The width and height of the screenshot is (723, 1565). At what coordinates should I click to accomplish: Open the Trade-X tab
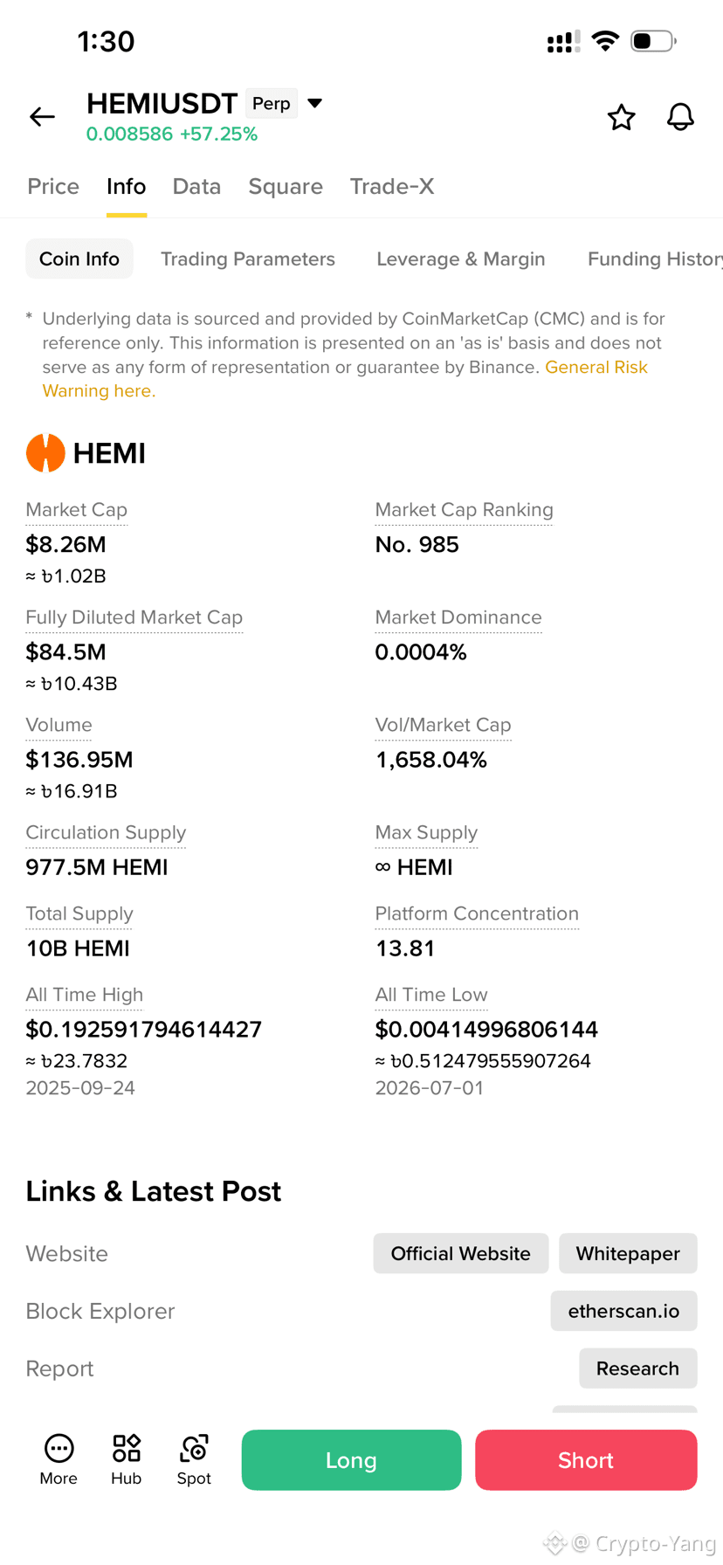point(392,186)
